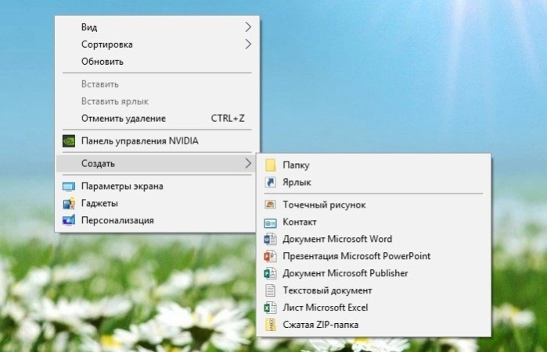
Task: Click the folder icon next to Папку
Action: tap(270, 165)
